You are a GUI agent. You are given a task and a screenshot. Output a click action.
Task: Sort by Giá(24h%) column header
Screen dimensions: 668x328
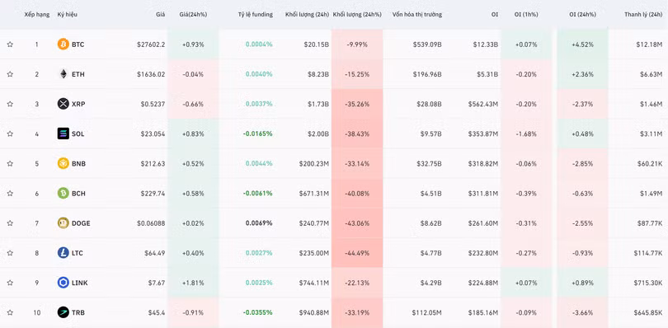click(193, 15)
